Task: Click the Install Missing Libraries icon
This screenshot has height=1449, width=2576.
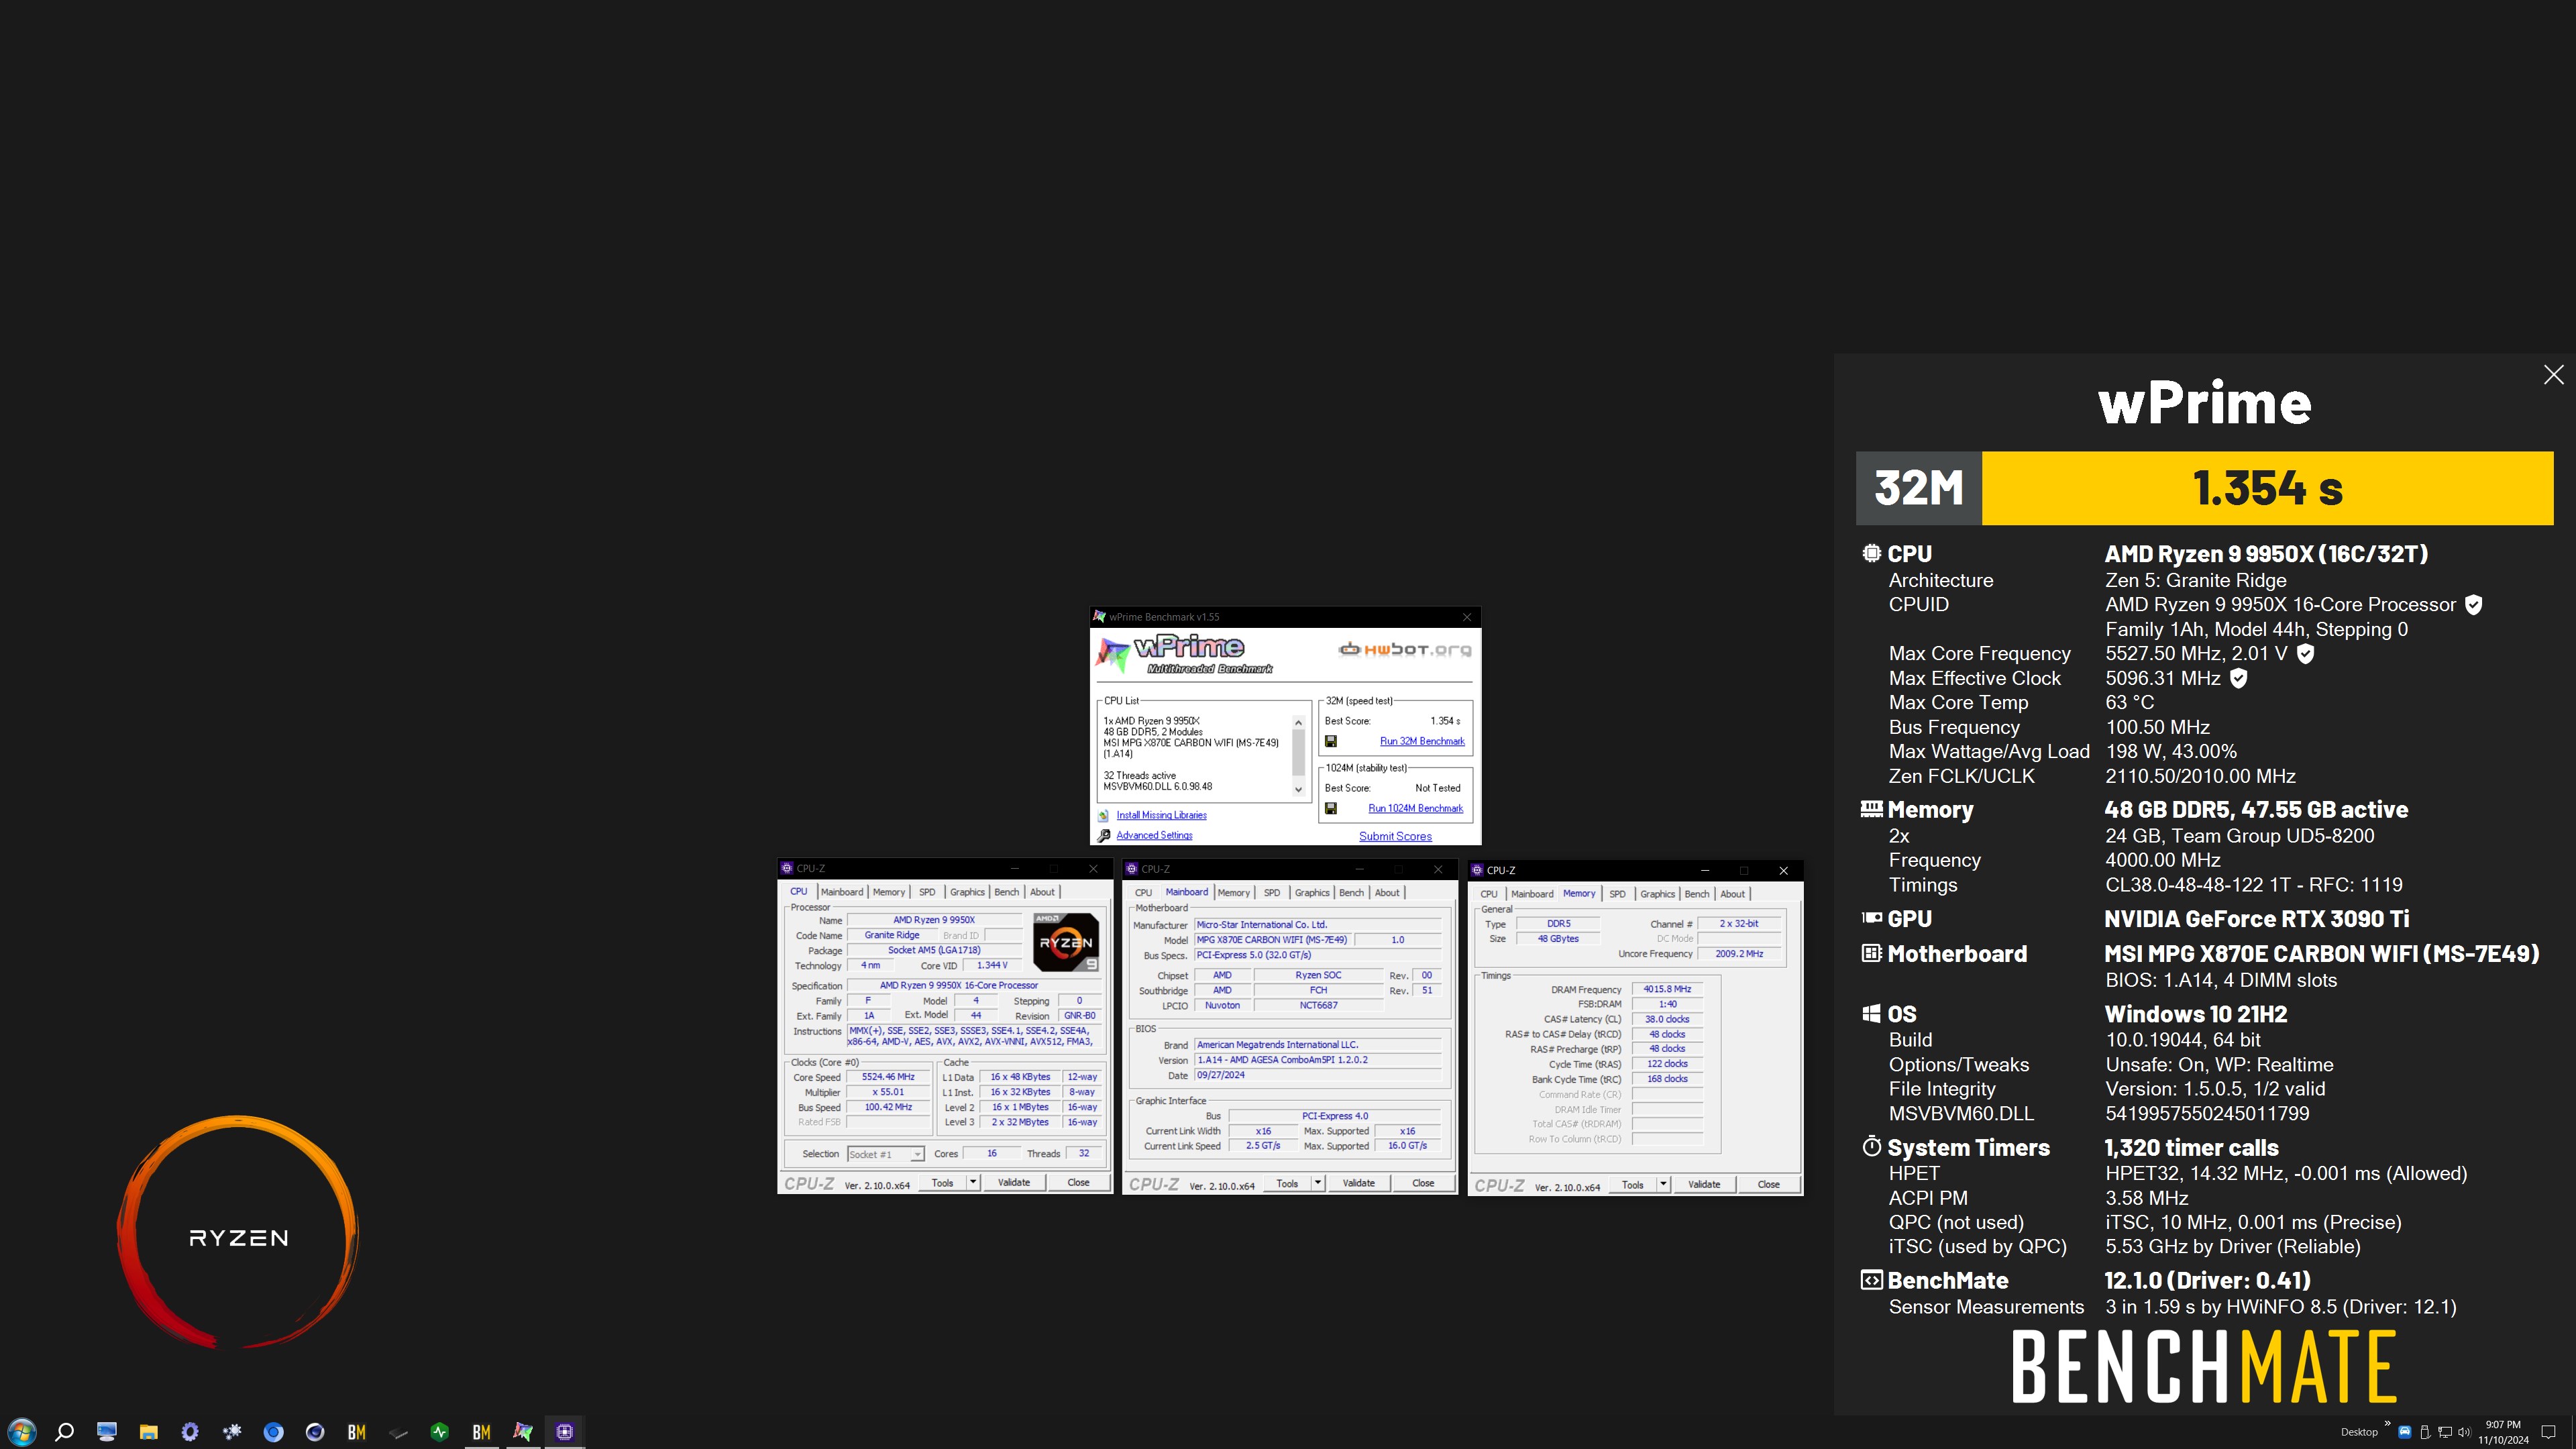Action: click(x=1104, y=815)
